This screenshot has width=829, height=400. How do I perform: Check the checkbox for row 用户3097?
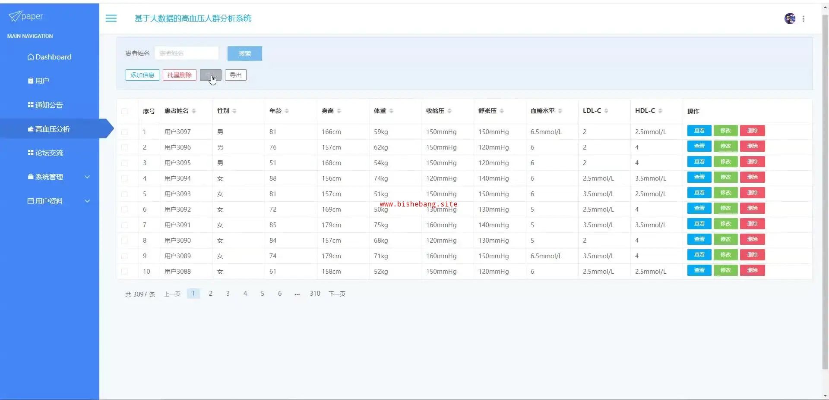coord(124,132)
